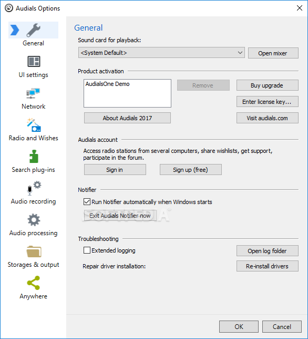Click Exit Audials Notifier now button
Image resolution: width=308 pixels, height=339 pixels.
tap(120, 215)
